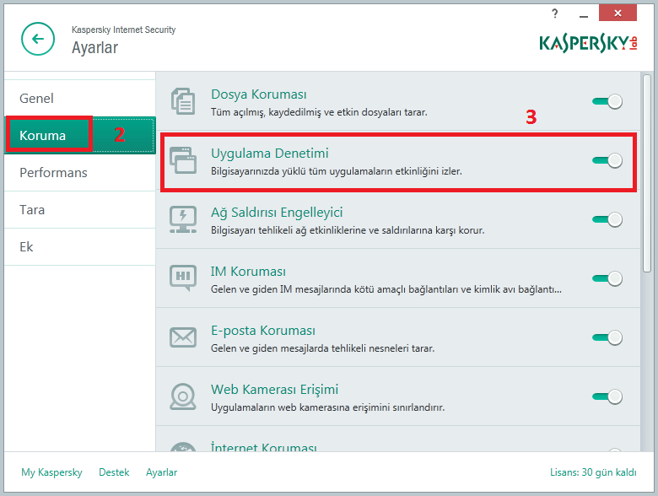Click the Destek support link
This screenshot has width=658, height=496.
[114, 472]
